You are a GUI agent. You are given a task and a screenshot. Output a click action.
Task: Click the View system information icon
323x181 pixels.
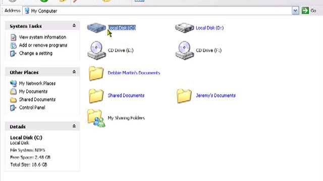[14, 37]
